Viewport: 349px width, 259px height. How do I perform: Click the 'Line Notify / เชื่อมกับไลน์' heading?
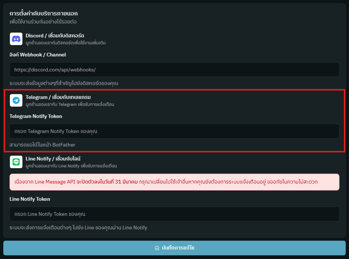(x=53, y=159)
